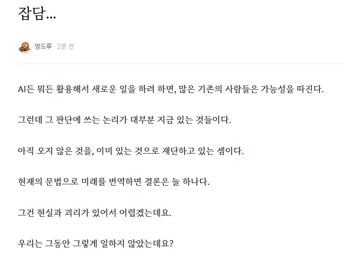Open the author profile link 엉드루
The width and height of the screenshot is (344, 257).
click(x=43, y=47)
